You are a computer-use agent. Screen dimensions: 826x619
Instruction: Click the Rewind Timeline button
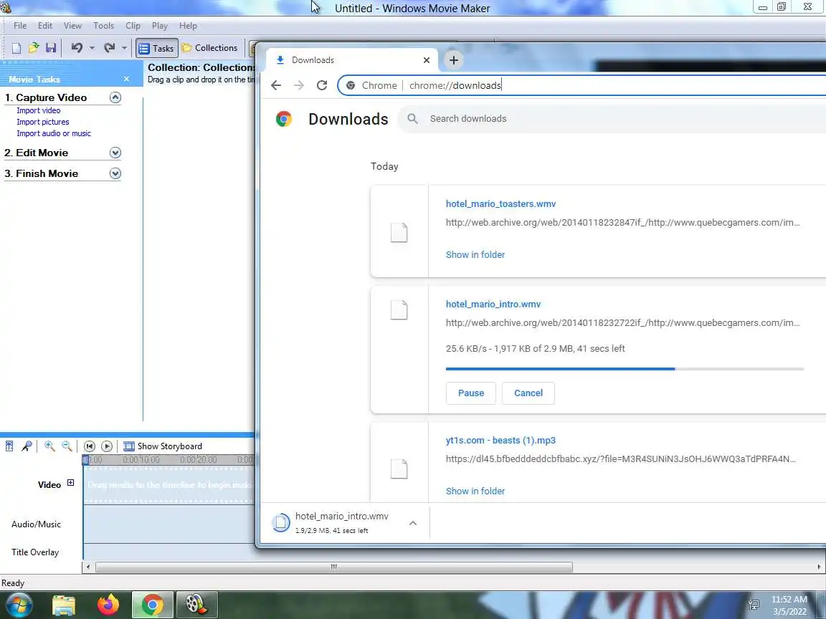(90, 446)
